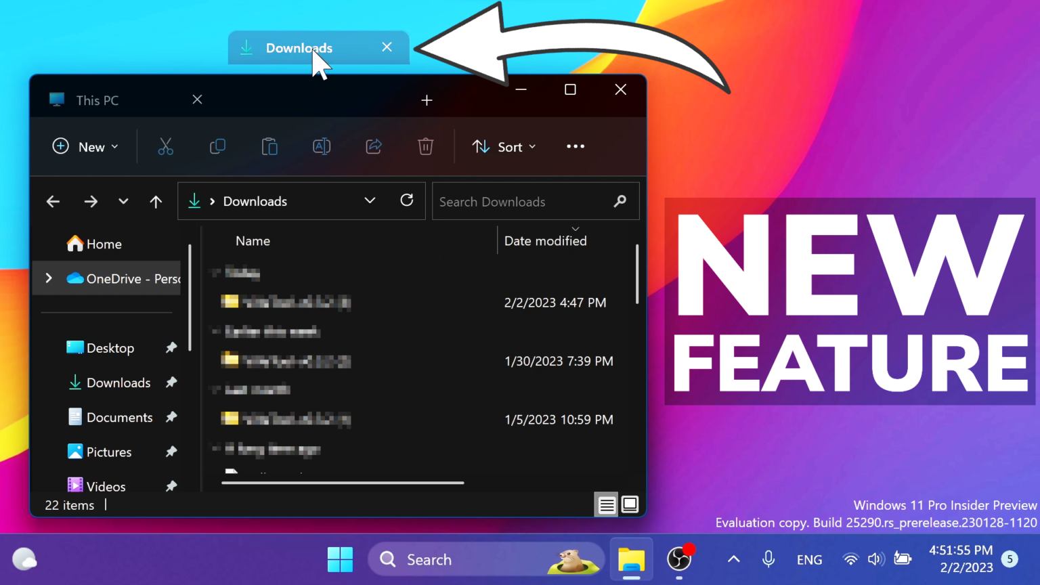Click the Rename icon in the toolbar
The image size is (1040, 585).
(322, 146)
